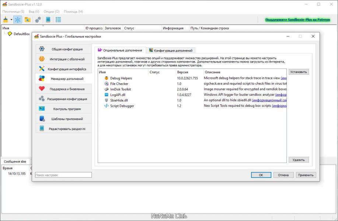
Task: Click the SbieHide.dll shield icon
Action: 106,100
